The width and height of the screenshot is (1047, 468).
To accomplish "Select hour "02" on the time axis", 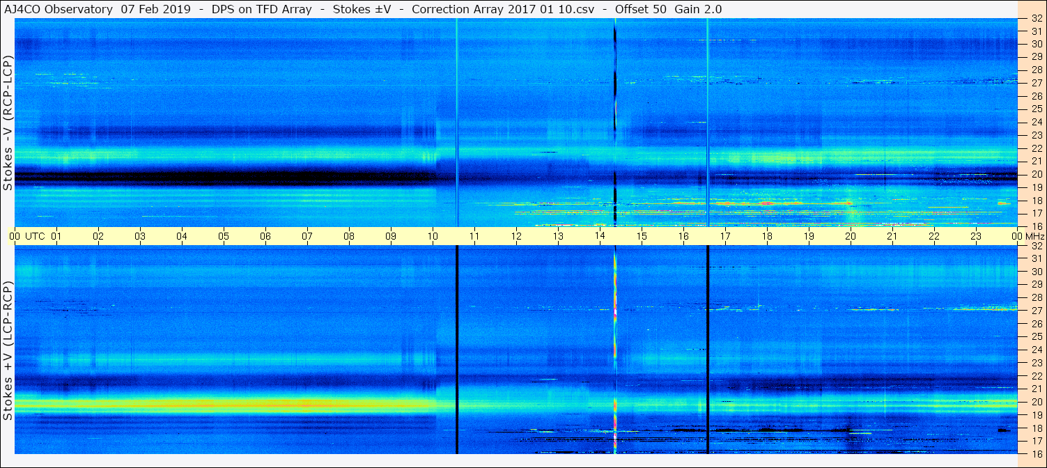I will pos(98,236).
